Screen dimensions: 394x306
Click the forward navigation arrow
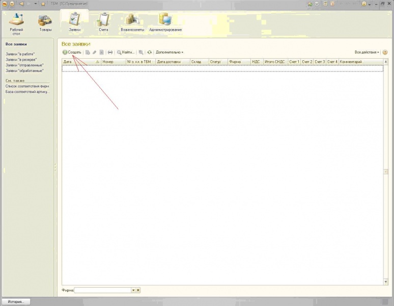[29, 4]
